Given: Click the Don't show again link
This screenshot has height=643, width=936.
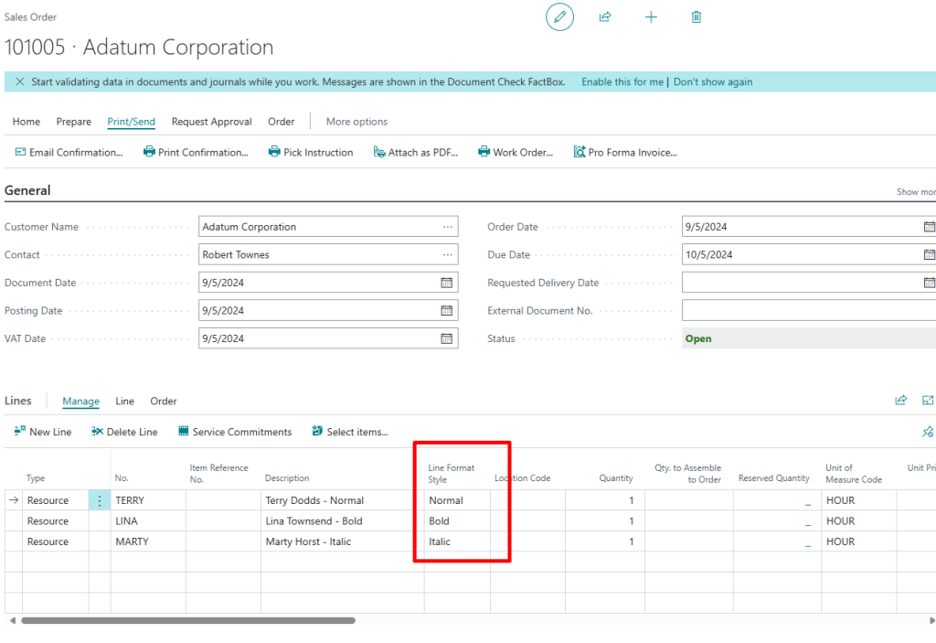Looking at the screenshot, I should click(713, 82).
